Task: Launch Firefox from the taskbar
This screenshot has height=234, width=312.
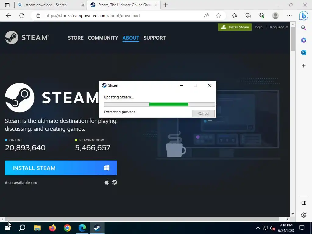Action: pos(52,228)
